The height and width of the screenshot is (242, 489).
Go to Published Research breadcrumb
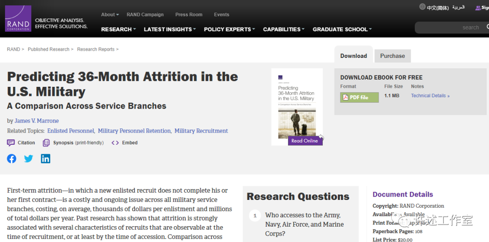48,49
